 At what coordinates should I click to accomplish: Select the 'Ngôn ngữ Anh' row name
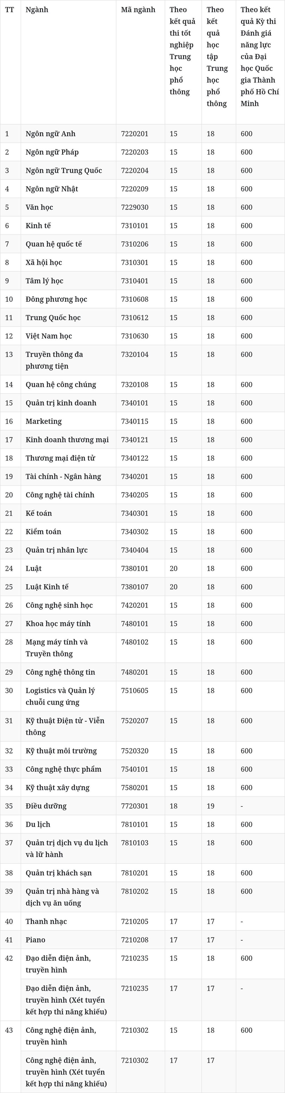coord(50,134)
